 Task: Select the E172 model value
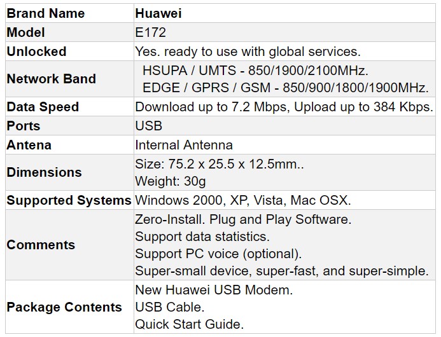pyautogui.click(x=150, y=32)
